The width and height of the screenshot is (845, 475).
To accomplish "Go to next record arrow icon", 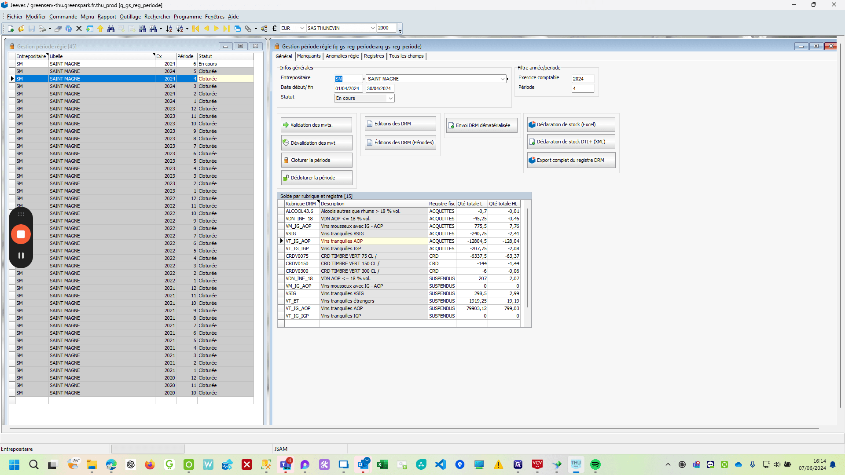I will (216, 29).
